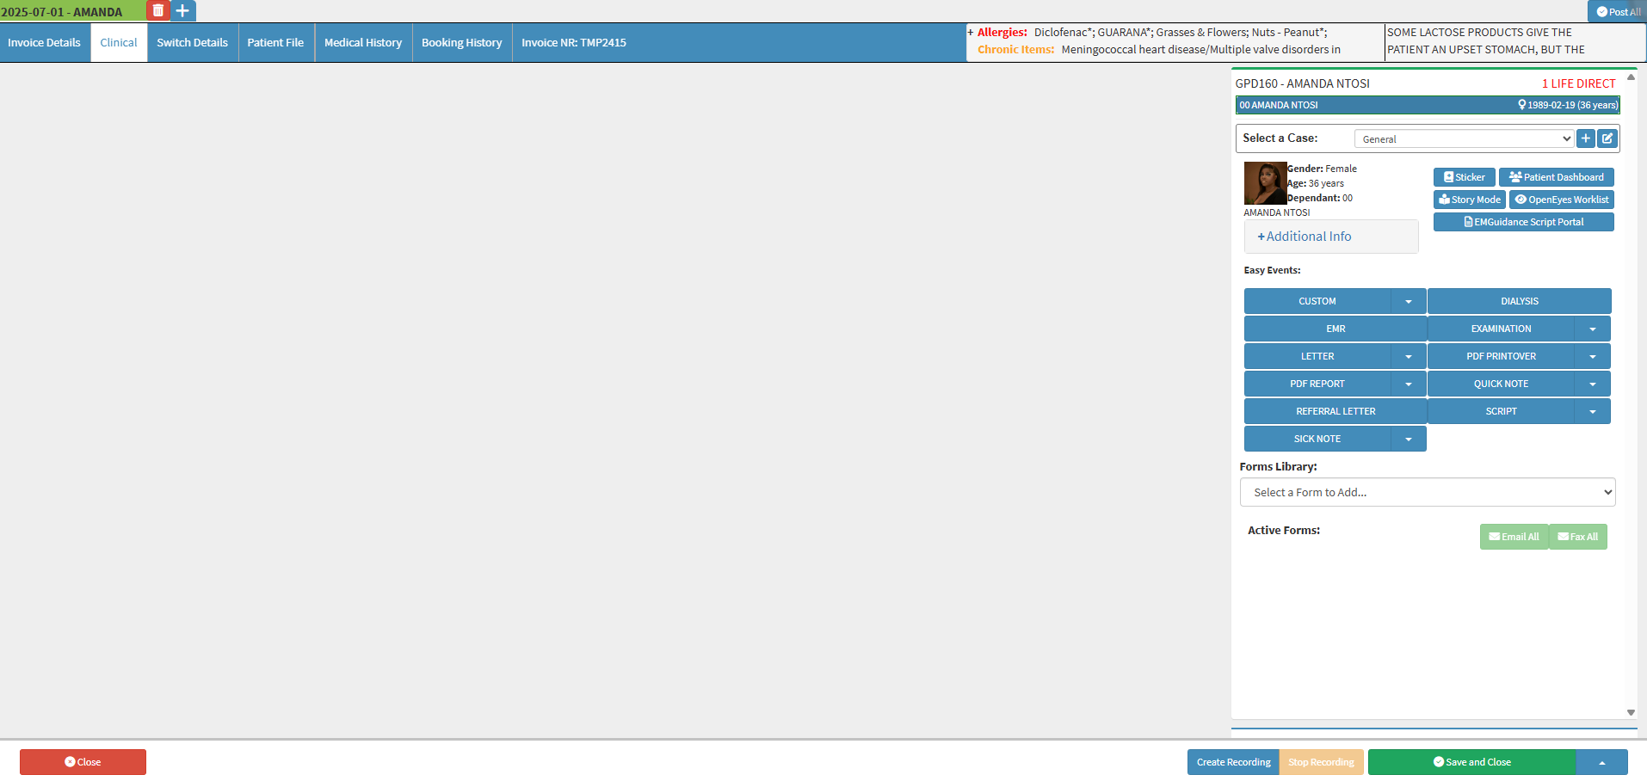Viewport: 1647px width, 781px height.
Task: Open the Invoice Details tab
Action: 44,43
